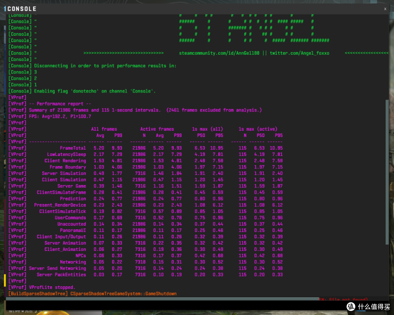Click the console vertical scrollbar thumb
Screen dimensions: 394x315
(x=387, y=172)
